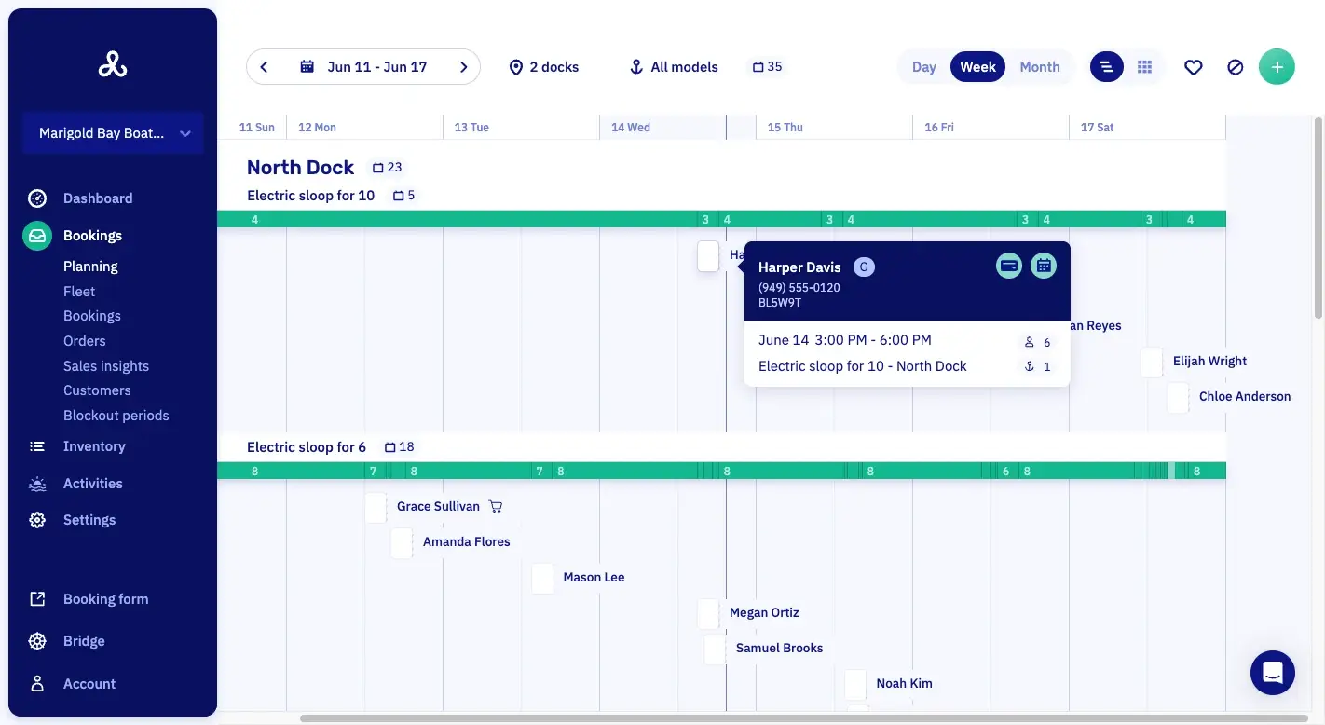Screen dimensions: 1325x725
Task: Click the app logo in sidebar
Action: click(x=113, y=64)
